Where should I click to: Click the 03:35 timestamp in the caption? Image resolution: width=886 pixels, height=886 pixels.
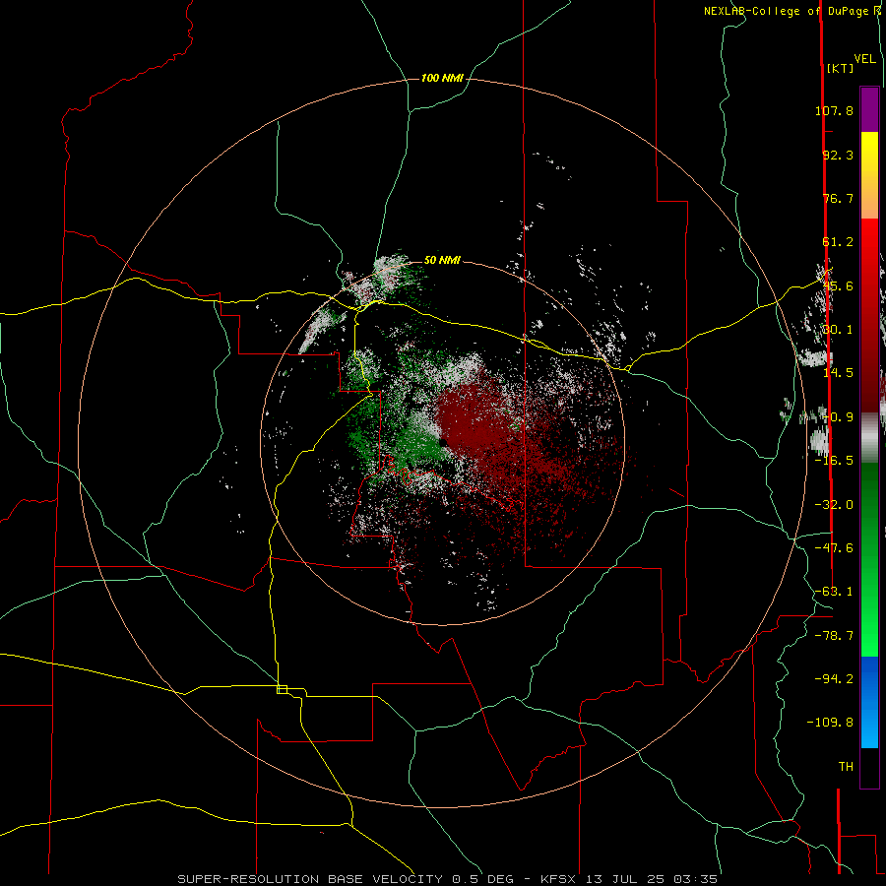tap(698, 879)
